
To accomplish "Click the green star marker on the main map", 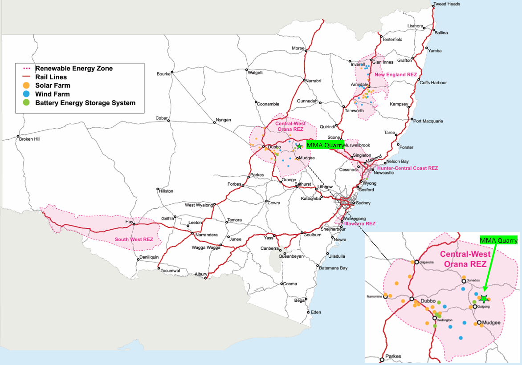I will click(299, 146).
